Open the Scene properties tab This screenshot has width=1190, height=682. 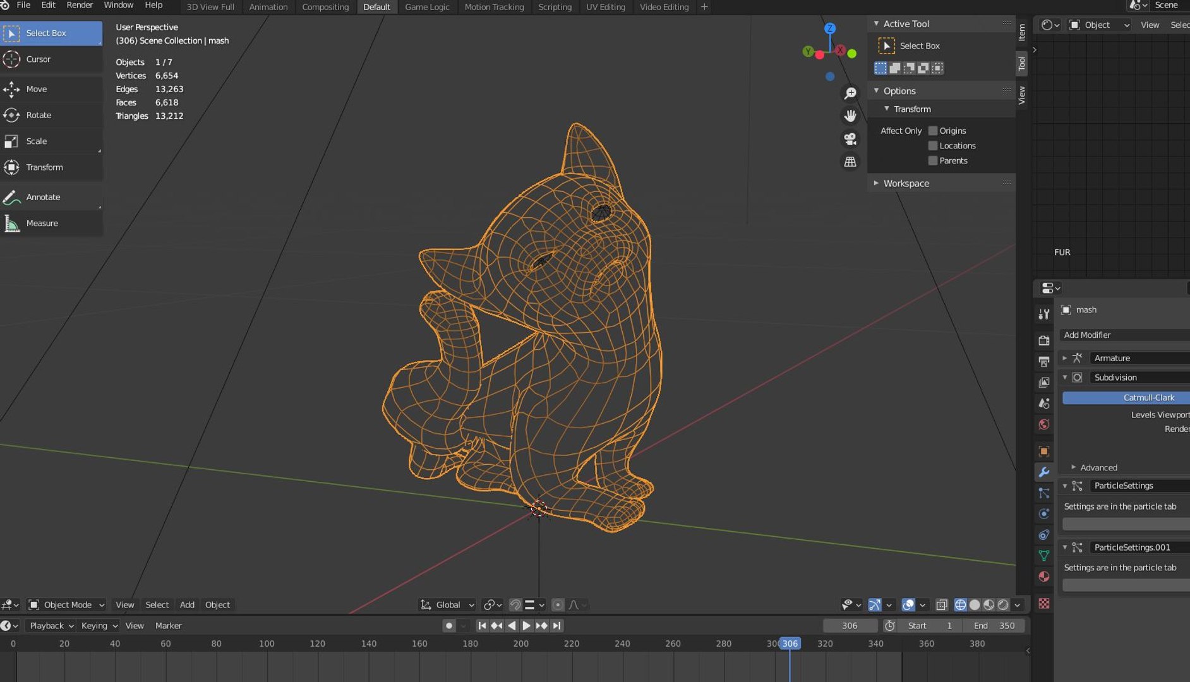pos(1043,404)
